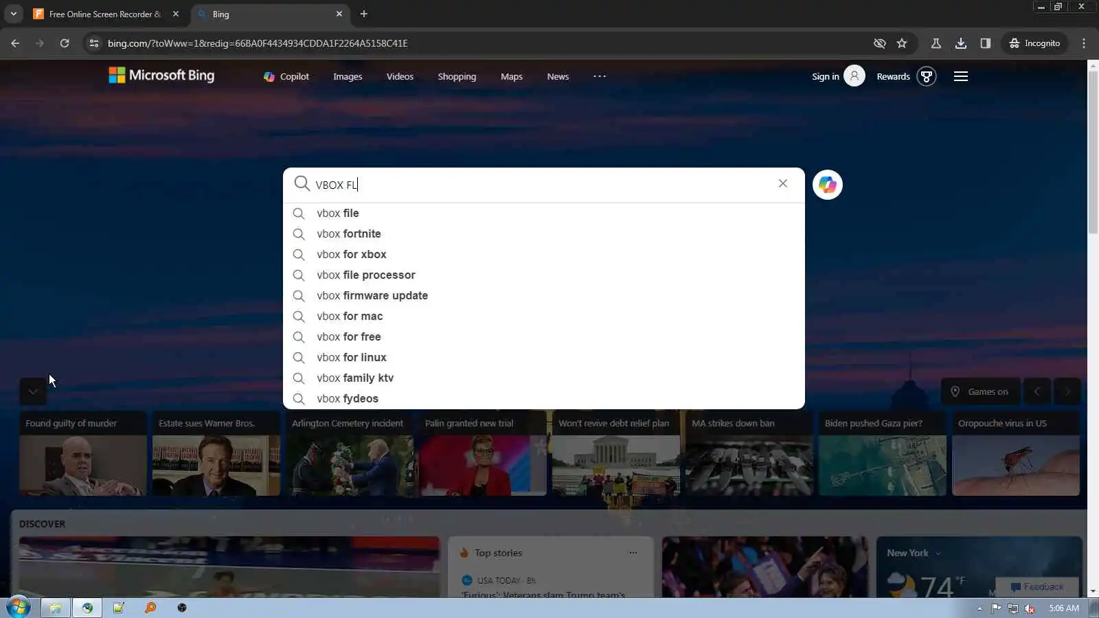Expand New York weather location chevron
This screenshot has height=618, width=1099.
point(938,553)
